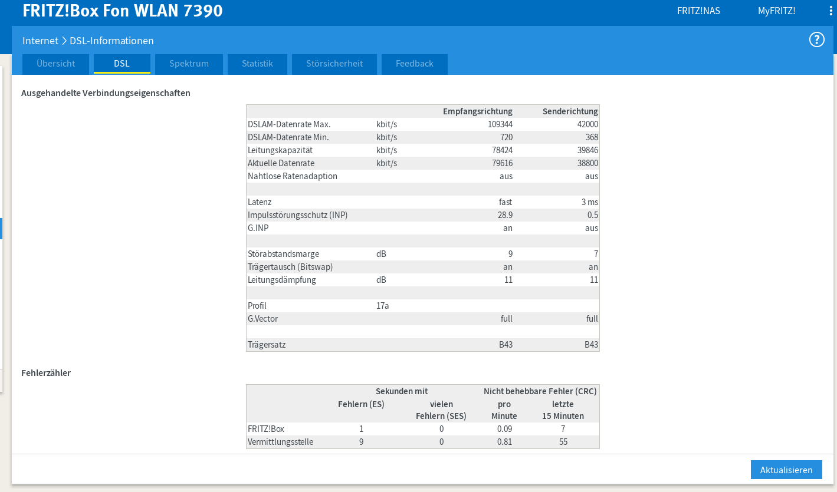Open the help question mark icon
This screenshot has height=492, width=837.
point(816,40)
